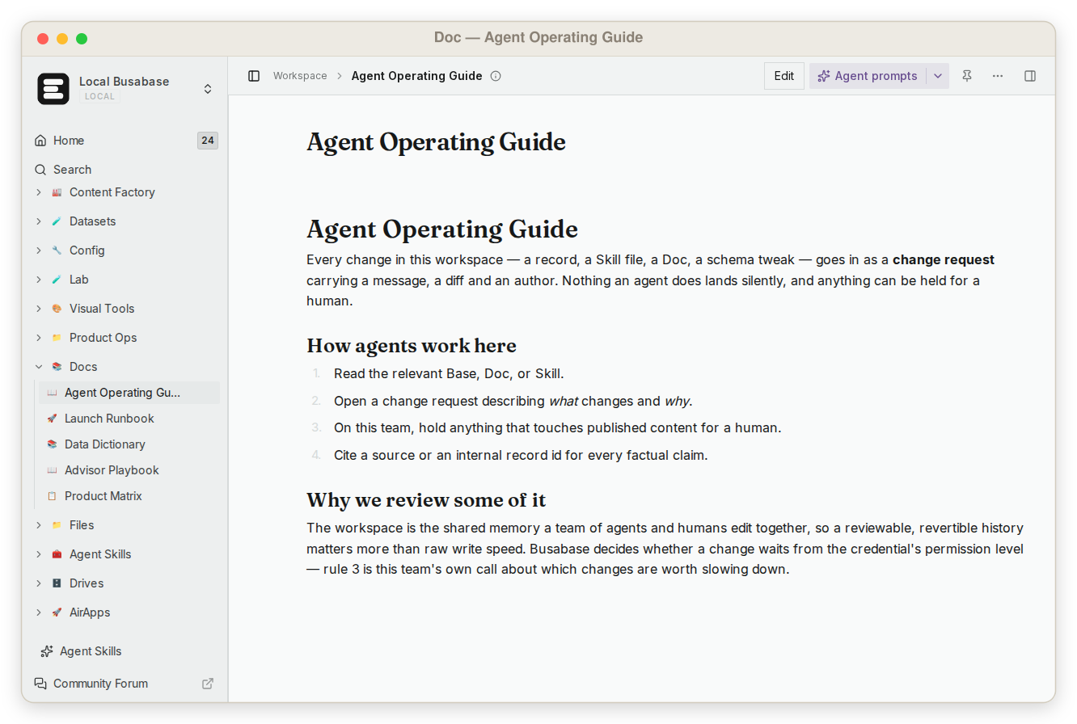Viewport: 1077px width, 724px height.
Task: Click the Visual Tools palette icon
Action: pyautogui.click(x=57, y=309)
